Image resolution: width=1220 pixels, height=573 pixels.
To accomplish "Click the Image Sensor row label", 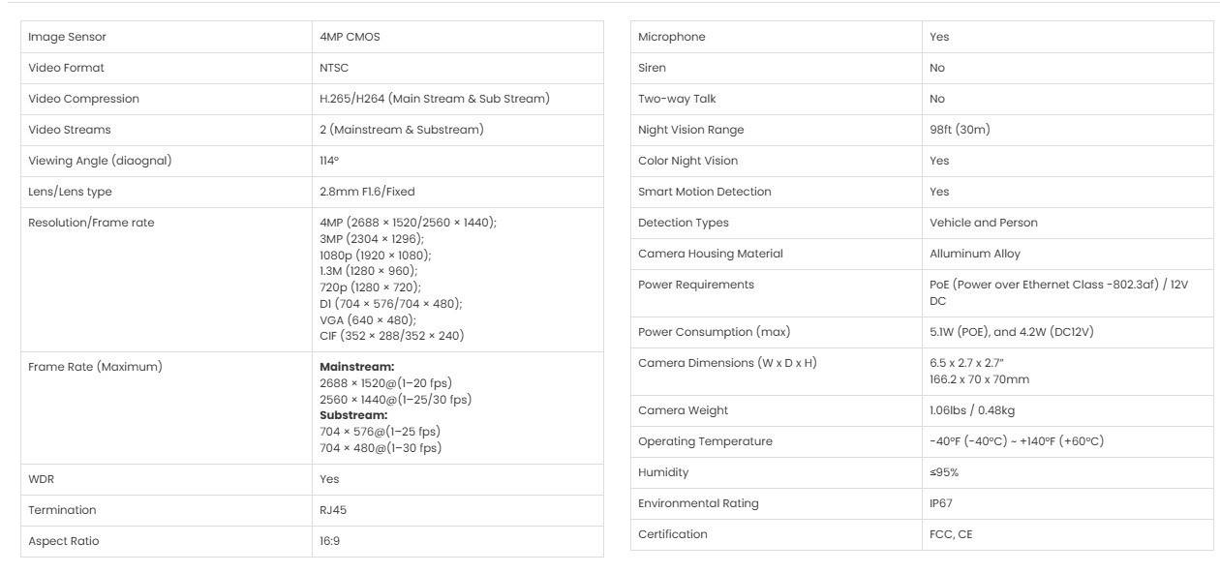I will pyautogui.click(x=67, y=37).
